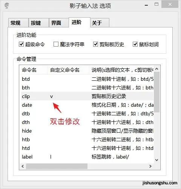This screenshot has width=181, height=189.
Task: Select the htd command row
Action: point(87,148)
